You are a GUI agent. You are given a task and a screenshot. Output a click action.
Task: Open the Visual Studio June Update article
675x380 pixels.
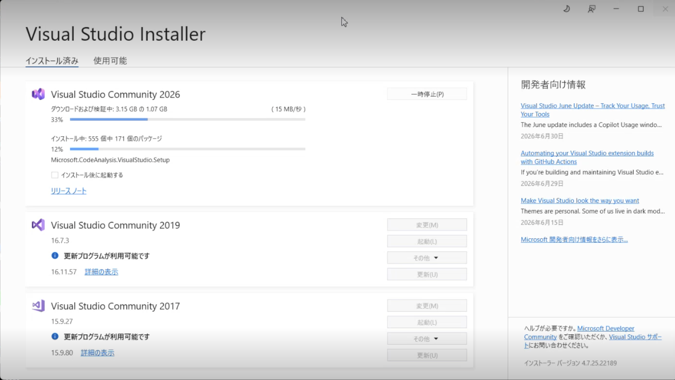[592, 110]
